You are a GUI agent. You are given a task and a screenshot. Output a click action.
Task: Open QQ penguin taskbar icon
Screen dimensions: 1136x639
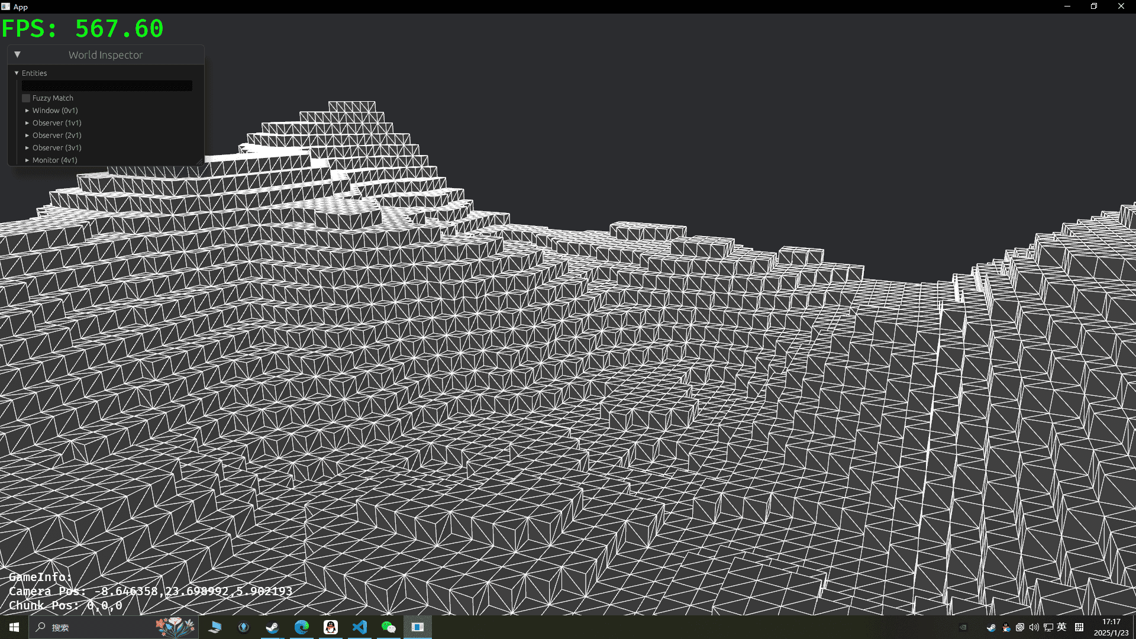[331, 627]
